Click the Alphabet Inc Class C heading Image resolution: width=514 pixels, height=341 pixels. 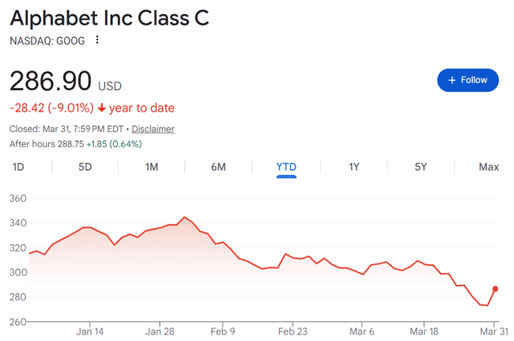tap(109, 17)
